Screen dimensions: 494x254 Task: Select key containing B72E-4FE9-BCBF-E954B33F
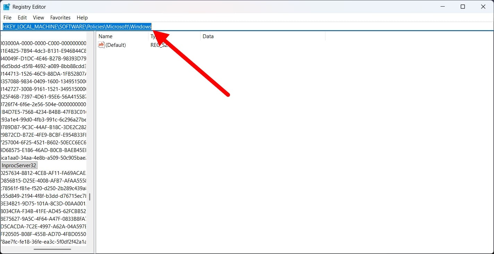[x=43, y=135]
